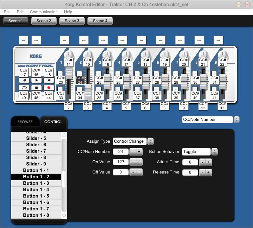Viewport: 253px width, 228px height.
Task: Switch to Scene 2
Action: [x=44, y=21]
